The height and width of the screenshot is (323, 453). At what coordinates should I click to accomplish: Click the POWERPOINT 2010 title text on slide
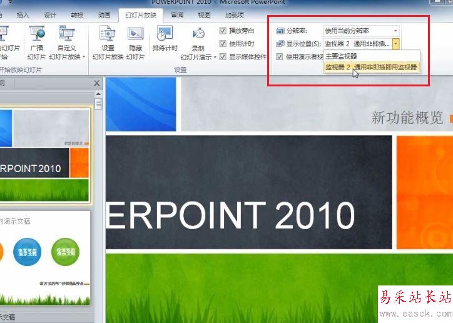(x=230, y=215)
